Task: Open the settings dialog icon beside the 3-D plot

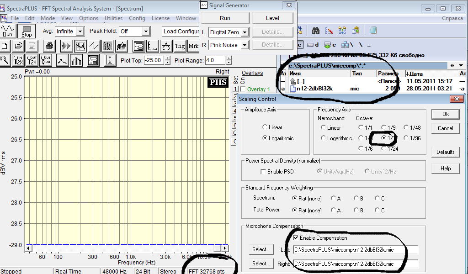Action: (139, 46)
